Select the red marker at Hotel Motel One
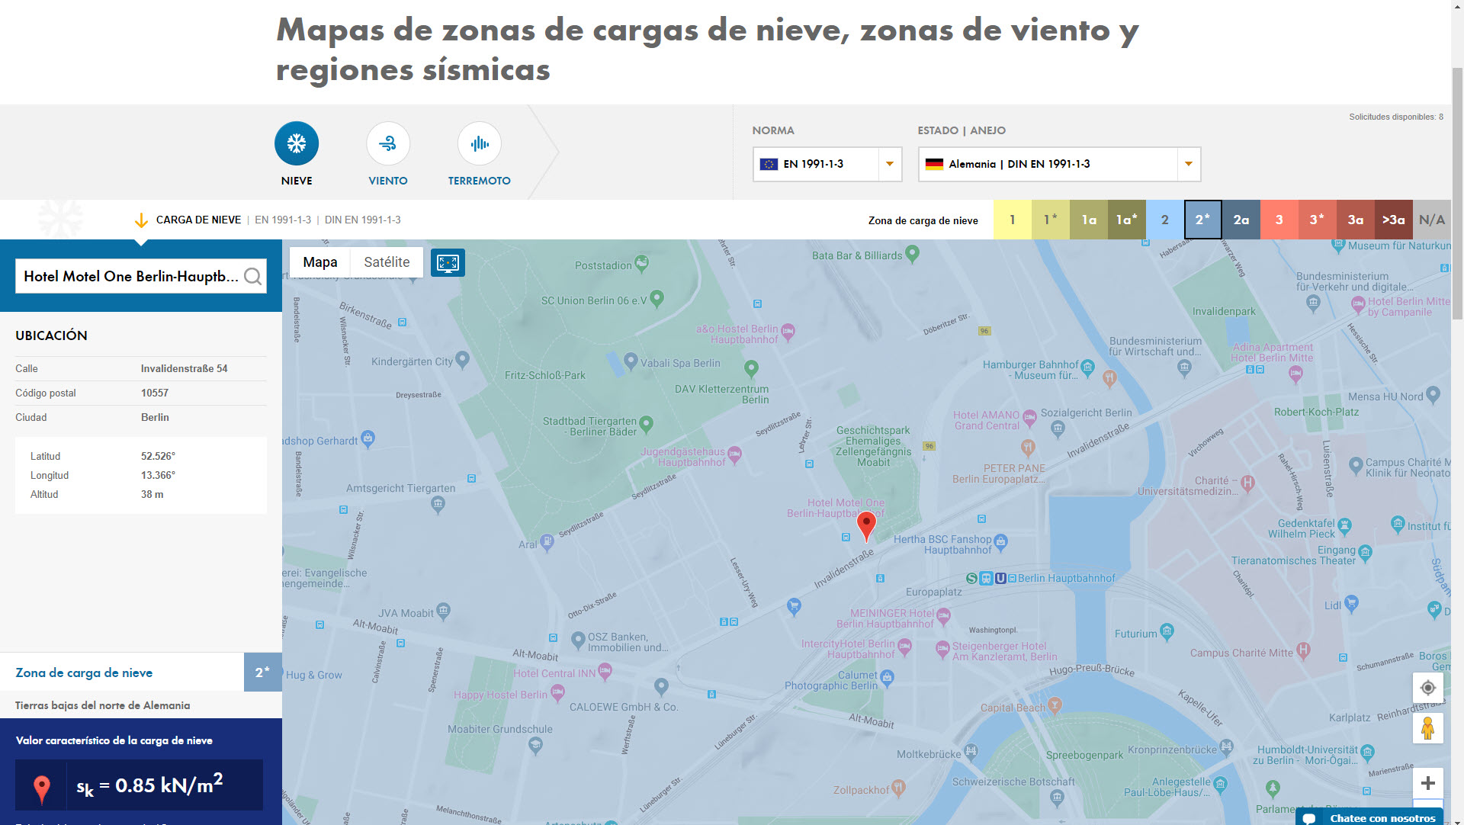Viewport: 1464px width, 825px height. pos(866,525)
